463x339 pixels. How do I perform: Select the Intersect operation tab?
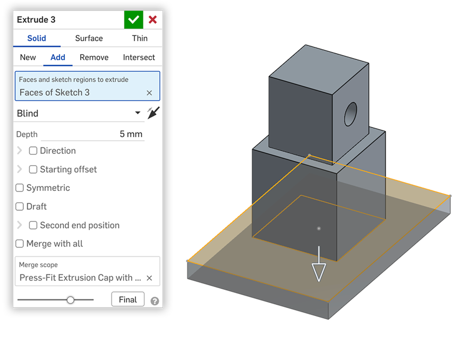[x=139, y=57]
